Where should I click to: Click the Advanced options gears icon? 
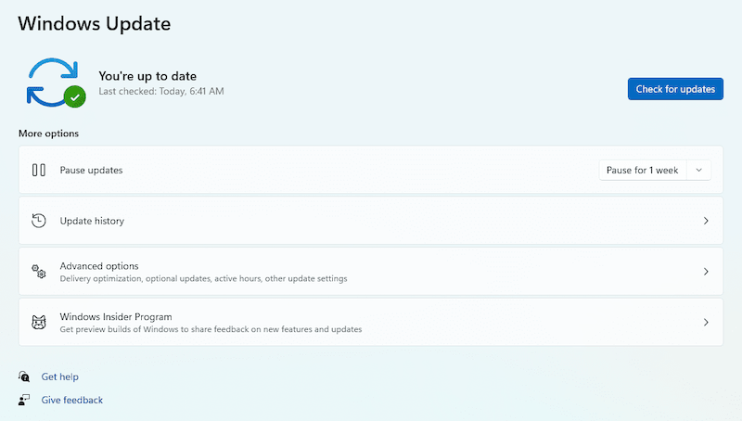tap(39, 272)
